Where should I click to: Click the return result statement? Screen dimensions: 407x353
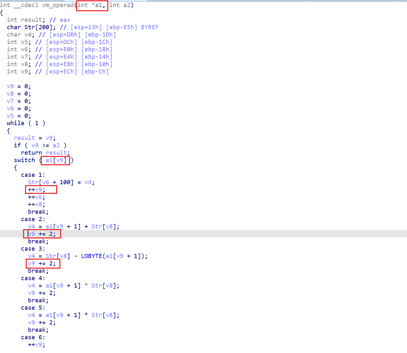(x=45, y=153)
